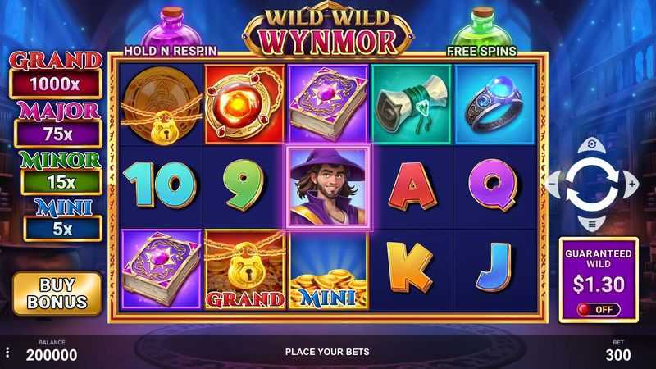Click the Buy Bonus button
Screen dimensions: 656x369
coord(57,294)
